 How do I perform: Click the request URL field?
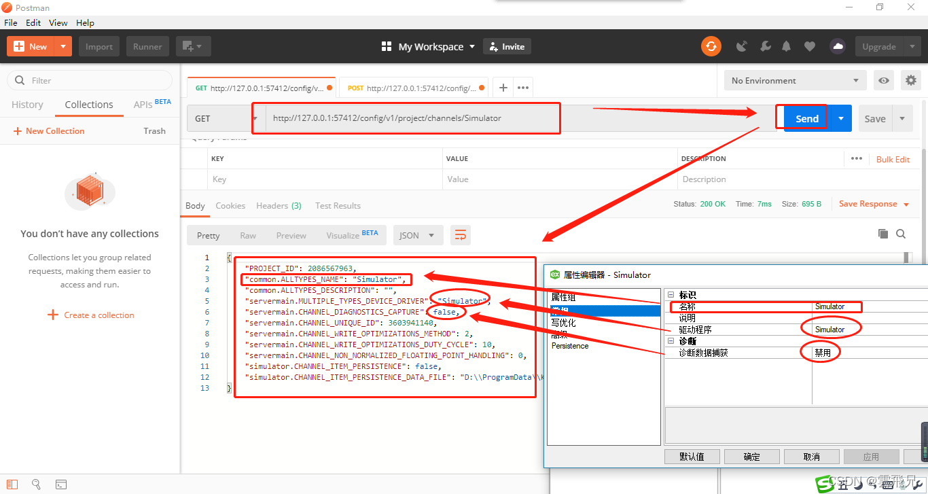pyautogui.click(x=520, y=118)
